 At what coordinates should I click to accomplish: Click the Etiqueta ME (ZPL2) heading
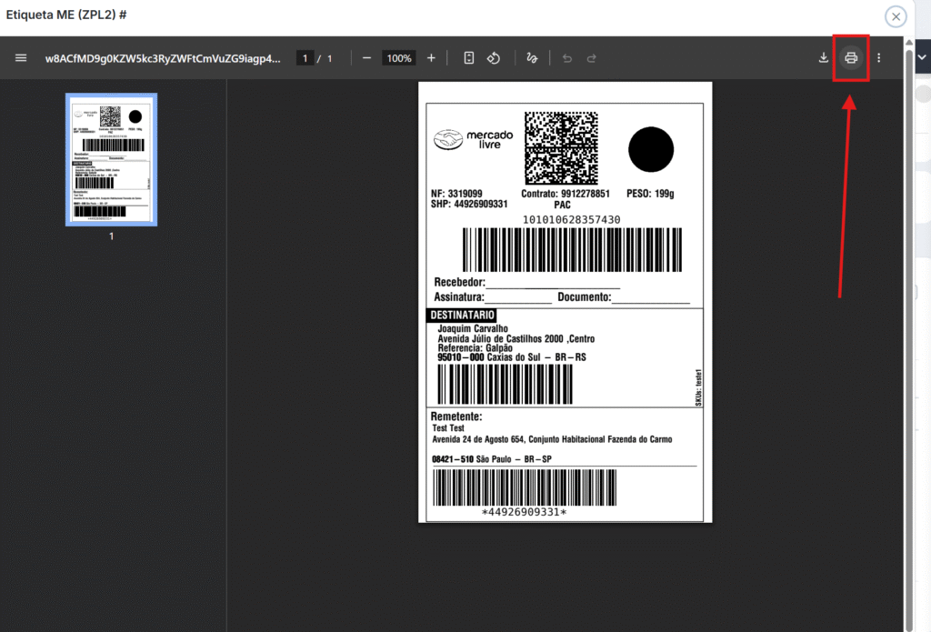(x=65, y=15)
